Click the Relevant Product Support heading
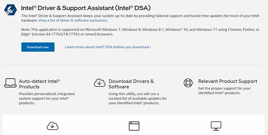Viewport: 268px width, 135px height. (228, 81)
